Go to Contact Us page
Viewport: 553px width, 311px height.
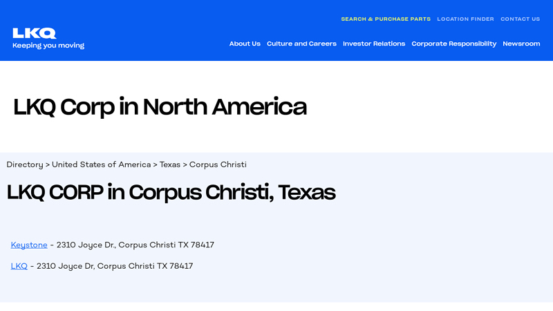pyautogui.click(x=520, y=19)
